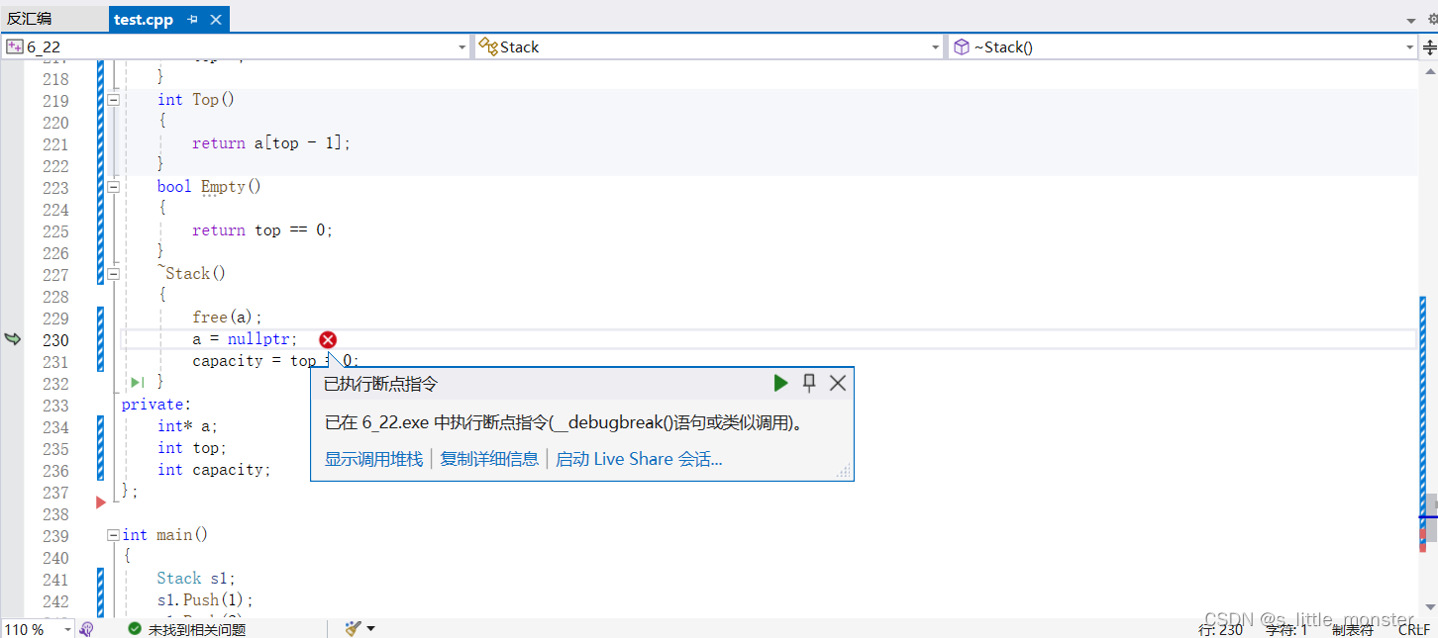The height and width of the screenshot is (638, 1438).
Task: Click the 行: 230 status indicator
Action: click(1220, 629)
